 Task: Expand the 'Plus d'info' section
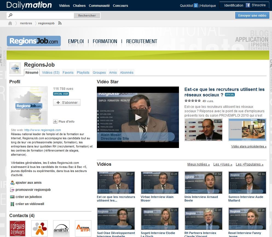point(64,122)
